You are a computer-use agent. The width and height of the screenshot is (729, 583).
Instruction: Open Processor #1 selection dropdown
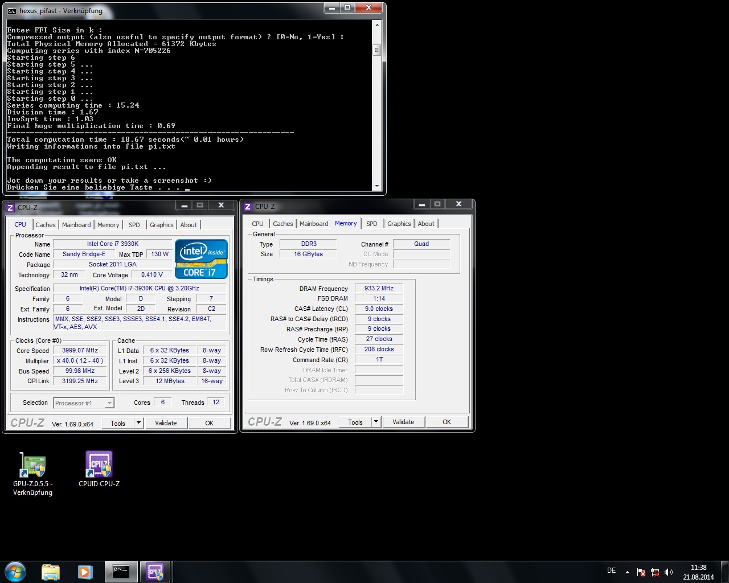tap(84, 403)
